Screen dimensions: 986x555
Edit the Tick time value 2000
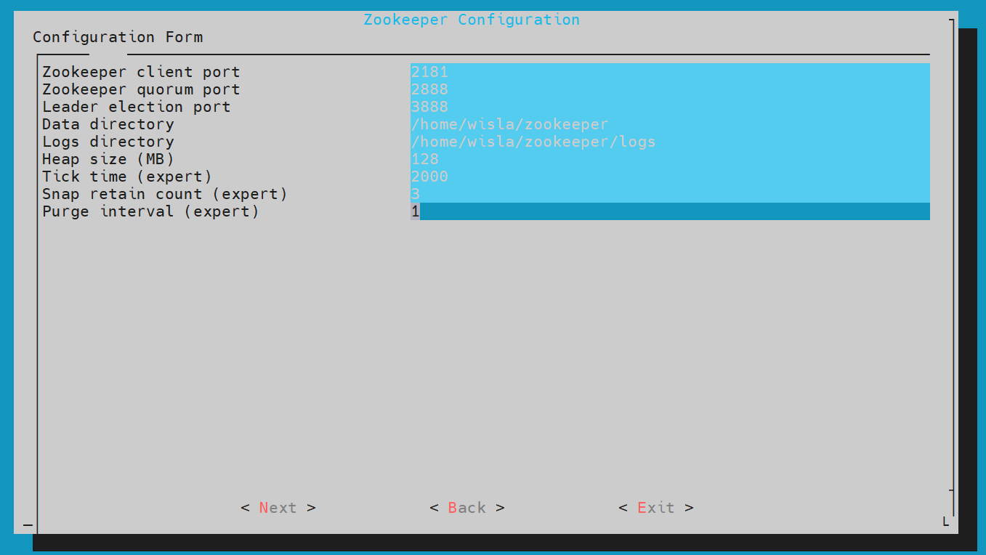tap(670, 177)
